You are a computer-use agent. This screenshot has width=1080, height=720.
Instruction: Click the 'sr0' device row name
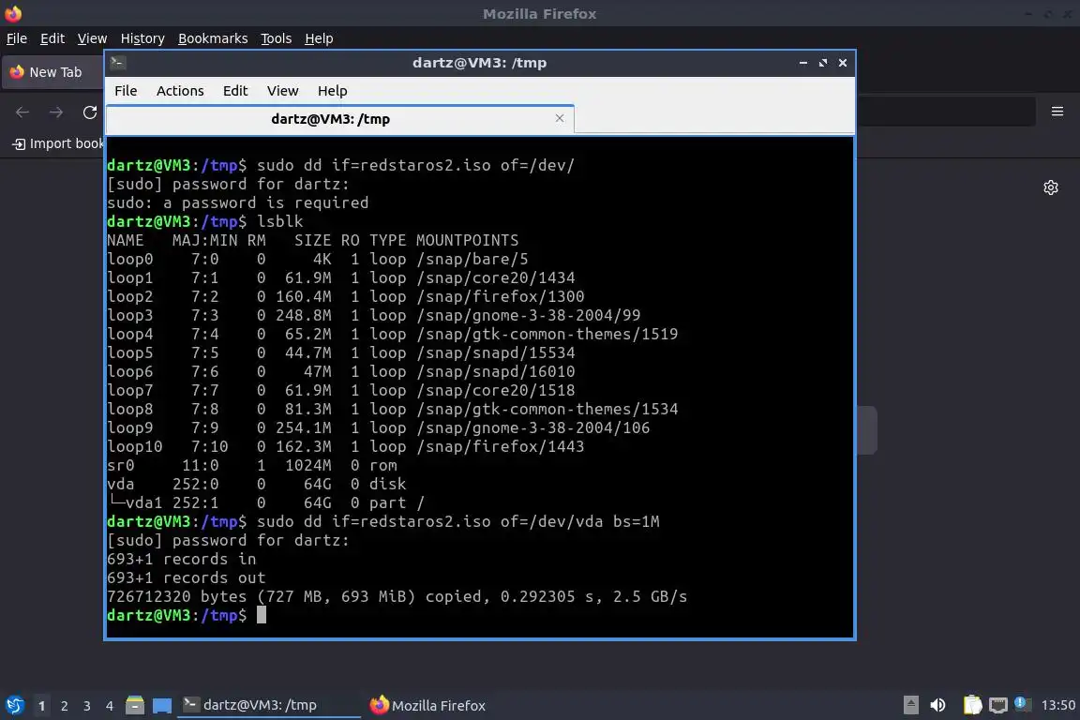(121, 465)
